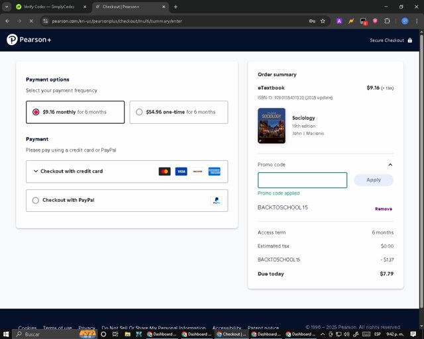
Task: Bookmark this page with the star icon
Action: [323, 21]
